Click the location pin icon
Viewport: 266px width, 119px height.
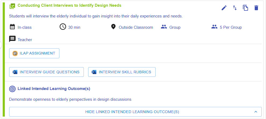[113, 27]
